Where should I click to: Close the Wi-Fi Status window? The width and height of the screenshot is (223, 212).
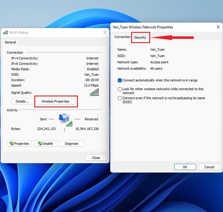point(105,32)
